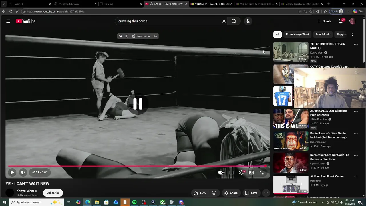Click the browser Sign in button

(x=337, y=11)
